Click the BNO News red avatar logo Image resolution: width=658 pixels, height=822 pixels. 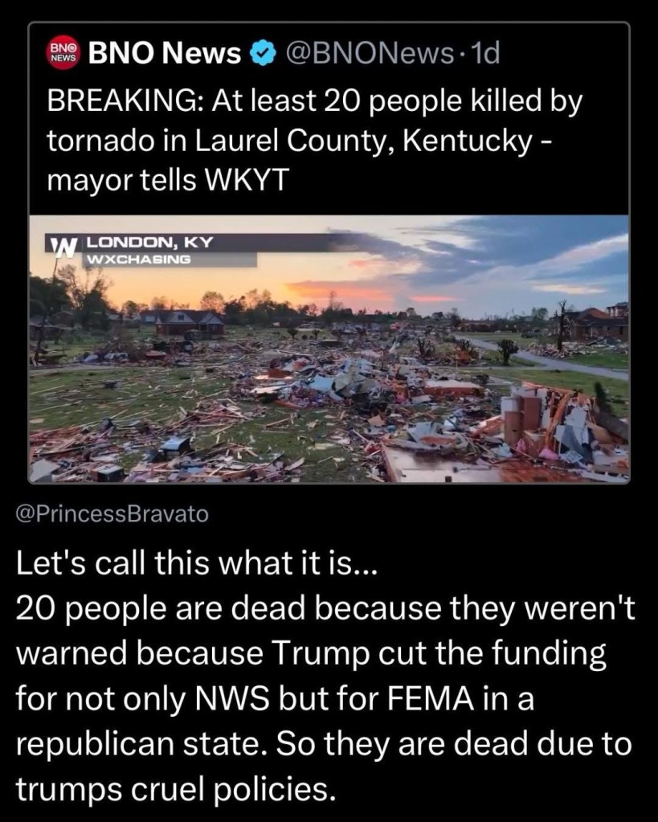tap(63, 54)
